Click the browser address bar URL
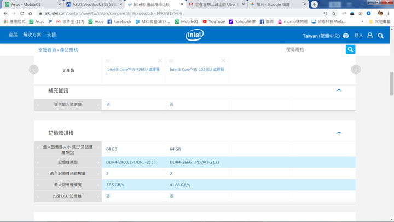Screen dimensions: 394x222 point(113,13)
